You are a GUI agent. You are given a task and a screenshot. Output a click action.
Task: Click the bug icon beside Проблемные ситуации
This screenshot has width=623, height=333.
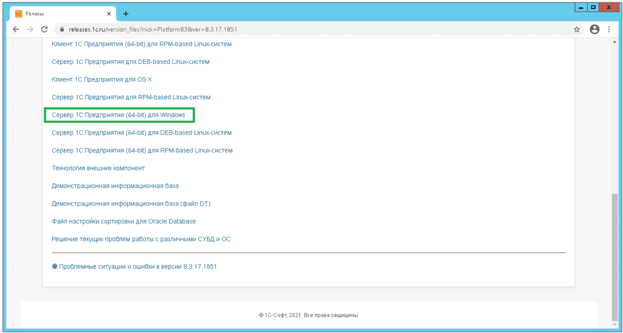pos(55,267)
